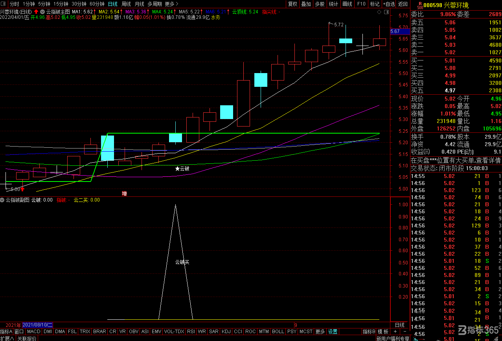Click the 日线 label at chart bottom-right
This screenshot has width=502, height=341.
(399, 325)
